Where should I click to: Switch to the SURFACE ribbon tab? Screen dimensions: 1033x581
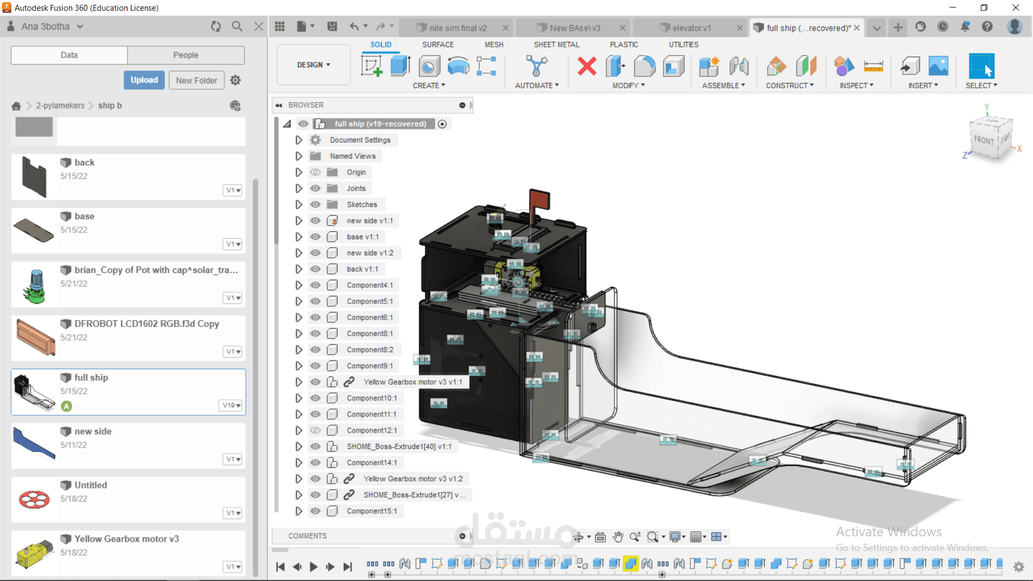point(437,45)
